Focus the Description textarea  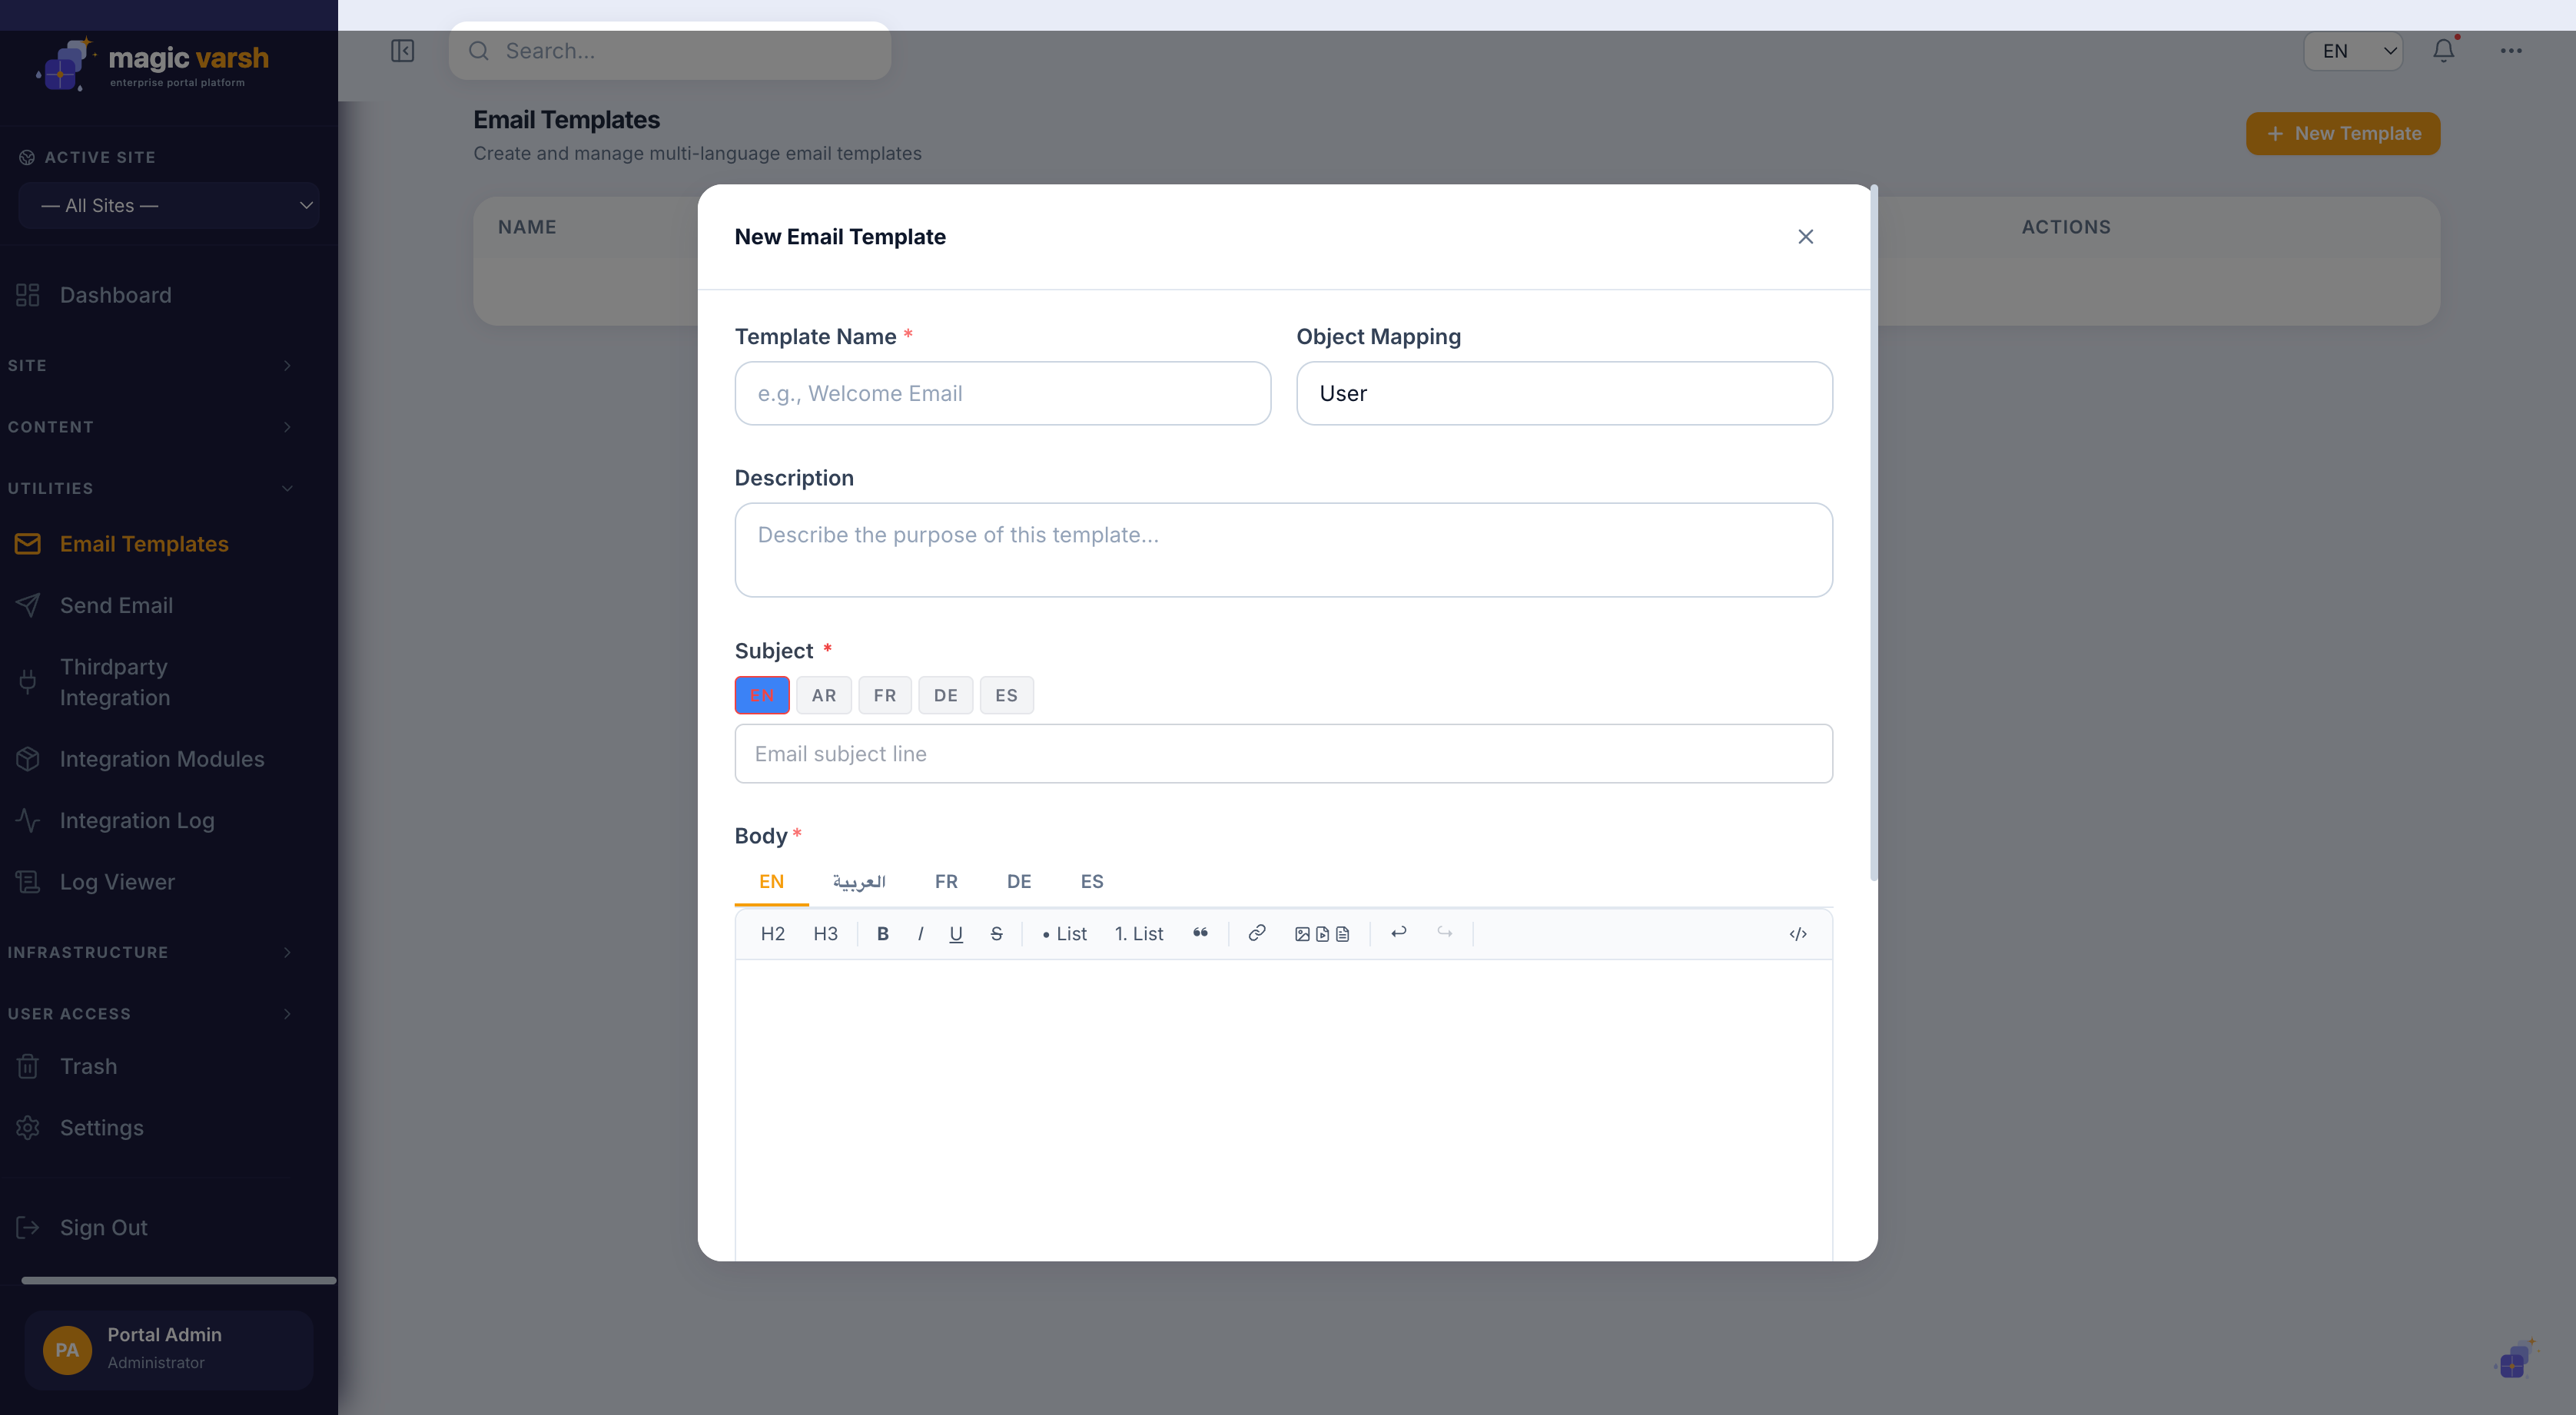coord(1283,551)
